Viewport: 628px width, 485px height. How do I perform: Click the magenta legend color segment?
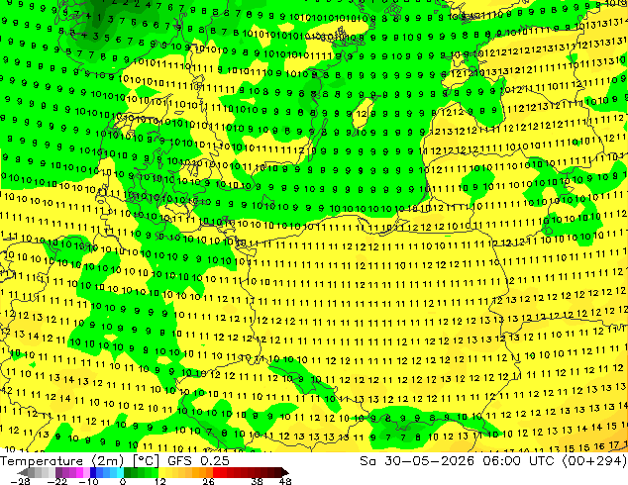79,472
